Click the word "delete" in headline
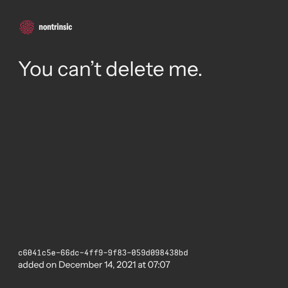The image size is (288, 288). 135,69
